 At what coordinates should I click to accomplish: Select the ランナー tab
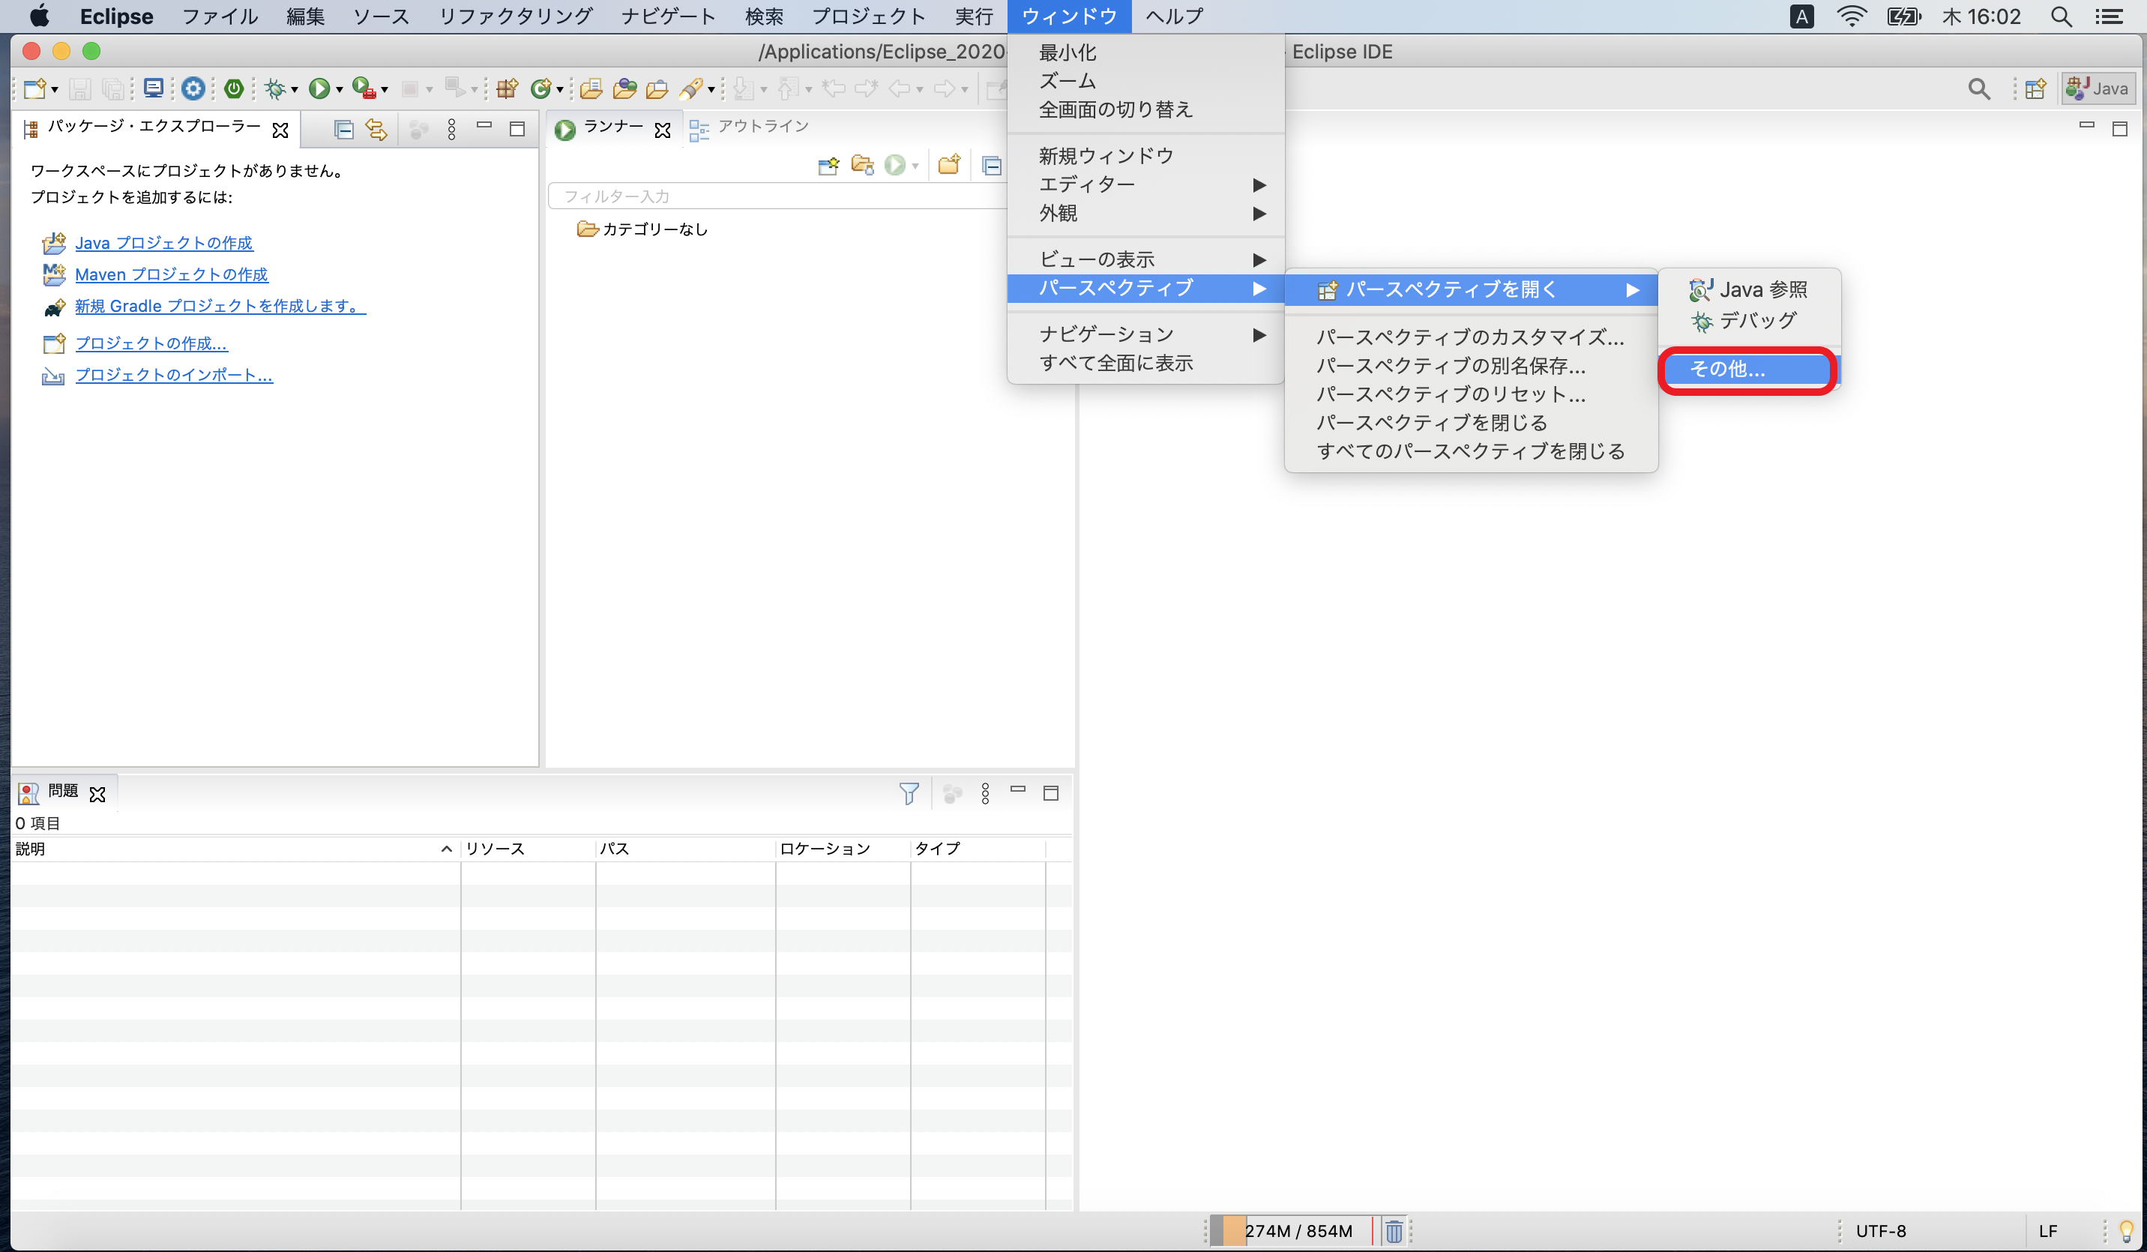coord(612,128)
